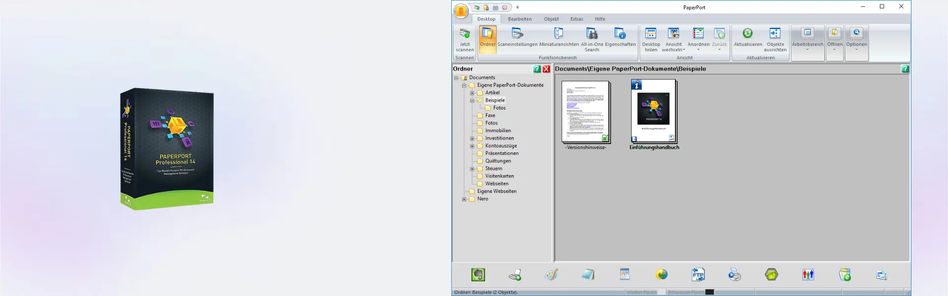
Task: Click the blue info badge on Einführungshandbuch
Action: (x=636, y=85)
